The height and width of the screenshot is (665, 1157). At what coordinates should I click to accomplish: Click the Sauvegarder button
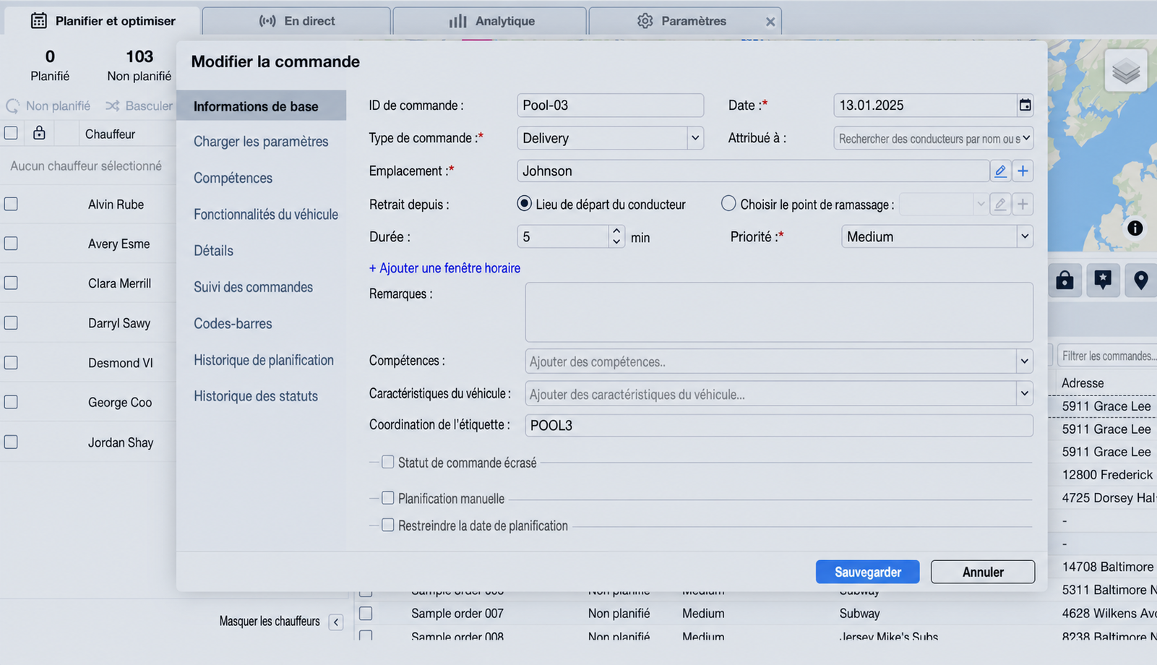click(x=867, y=572)
